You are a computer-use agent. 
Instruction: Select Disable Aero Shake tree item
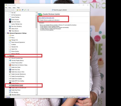tap(16, 67)
